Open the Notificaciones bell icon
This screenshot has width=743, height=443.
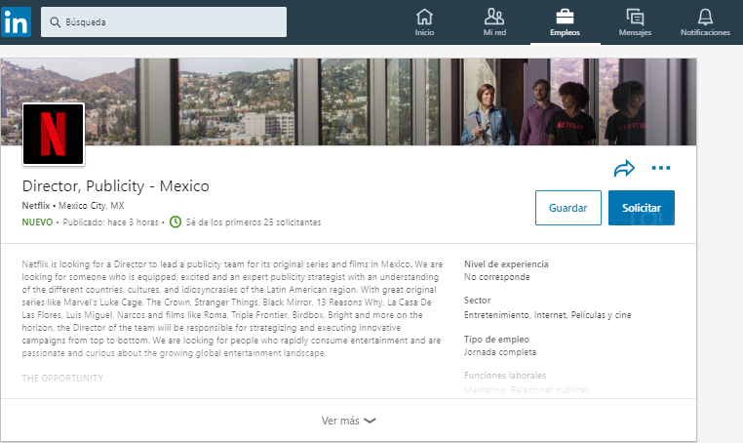(x=705, y=17)
